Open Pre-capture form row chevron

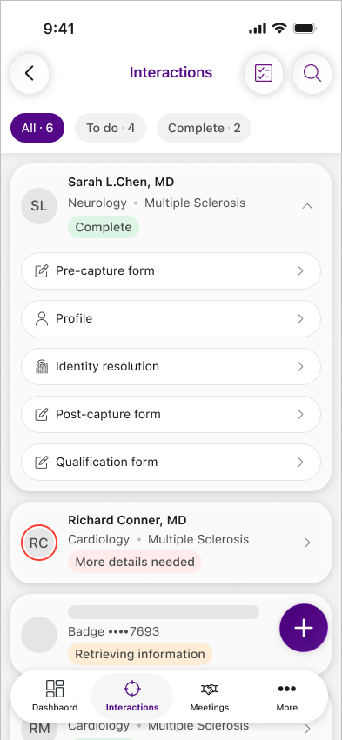(x=300, y=271)
